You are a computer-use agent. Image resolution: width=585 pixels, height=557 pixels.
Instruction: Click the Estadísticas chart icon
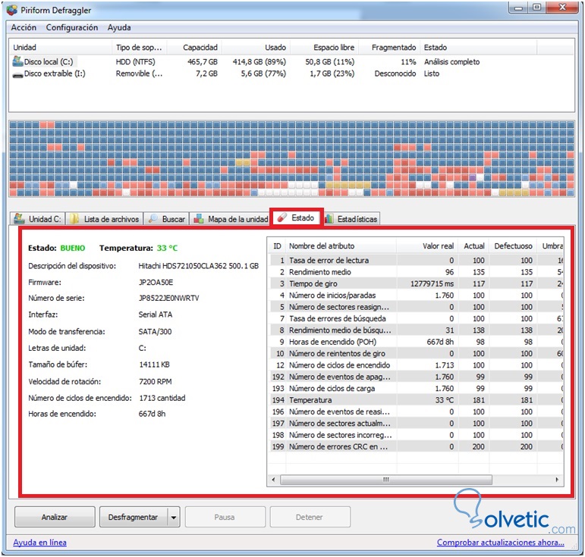tap(329, 219)
